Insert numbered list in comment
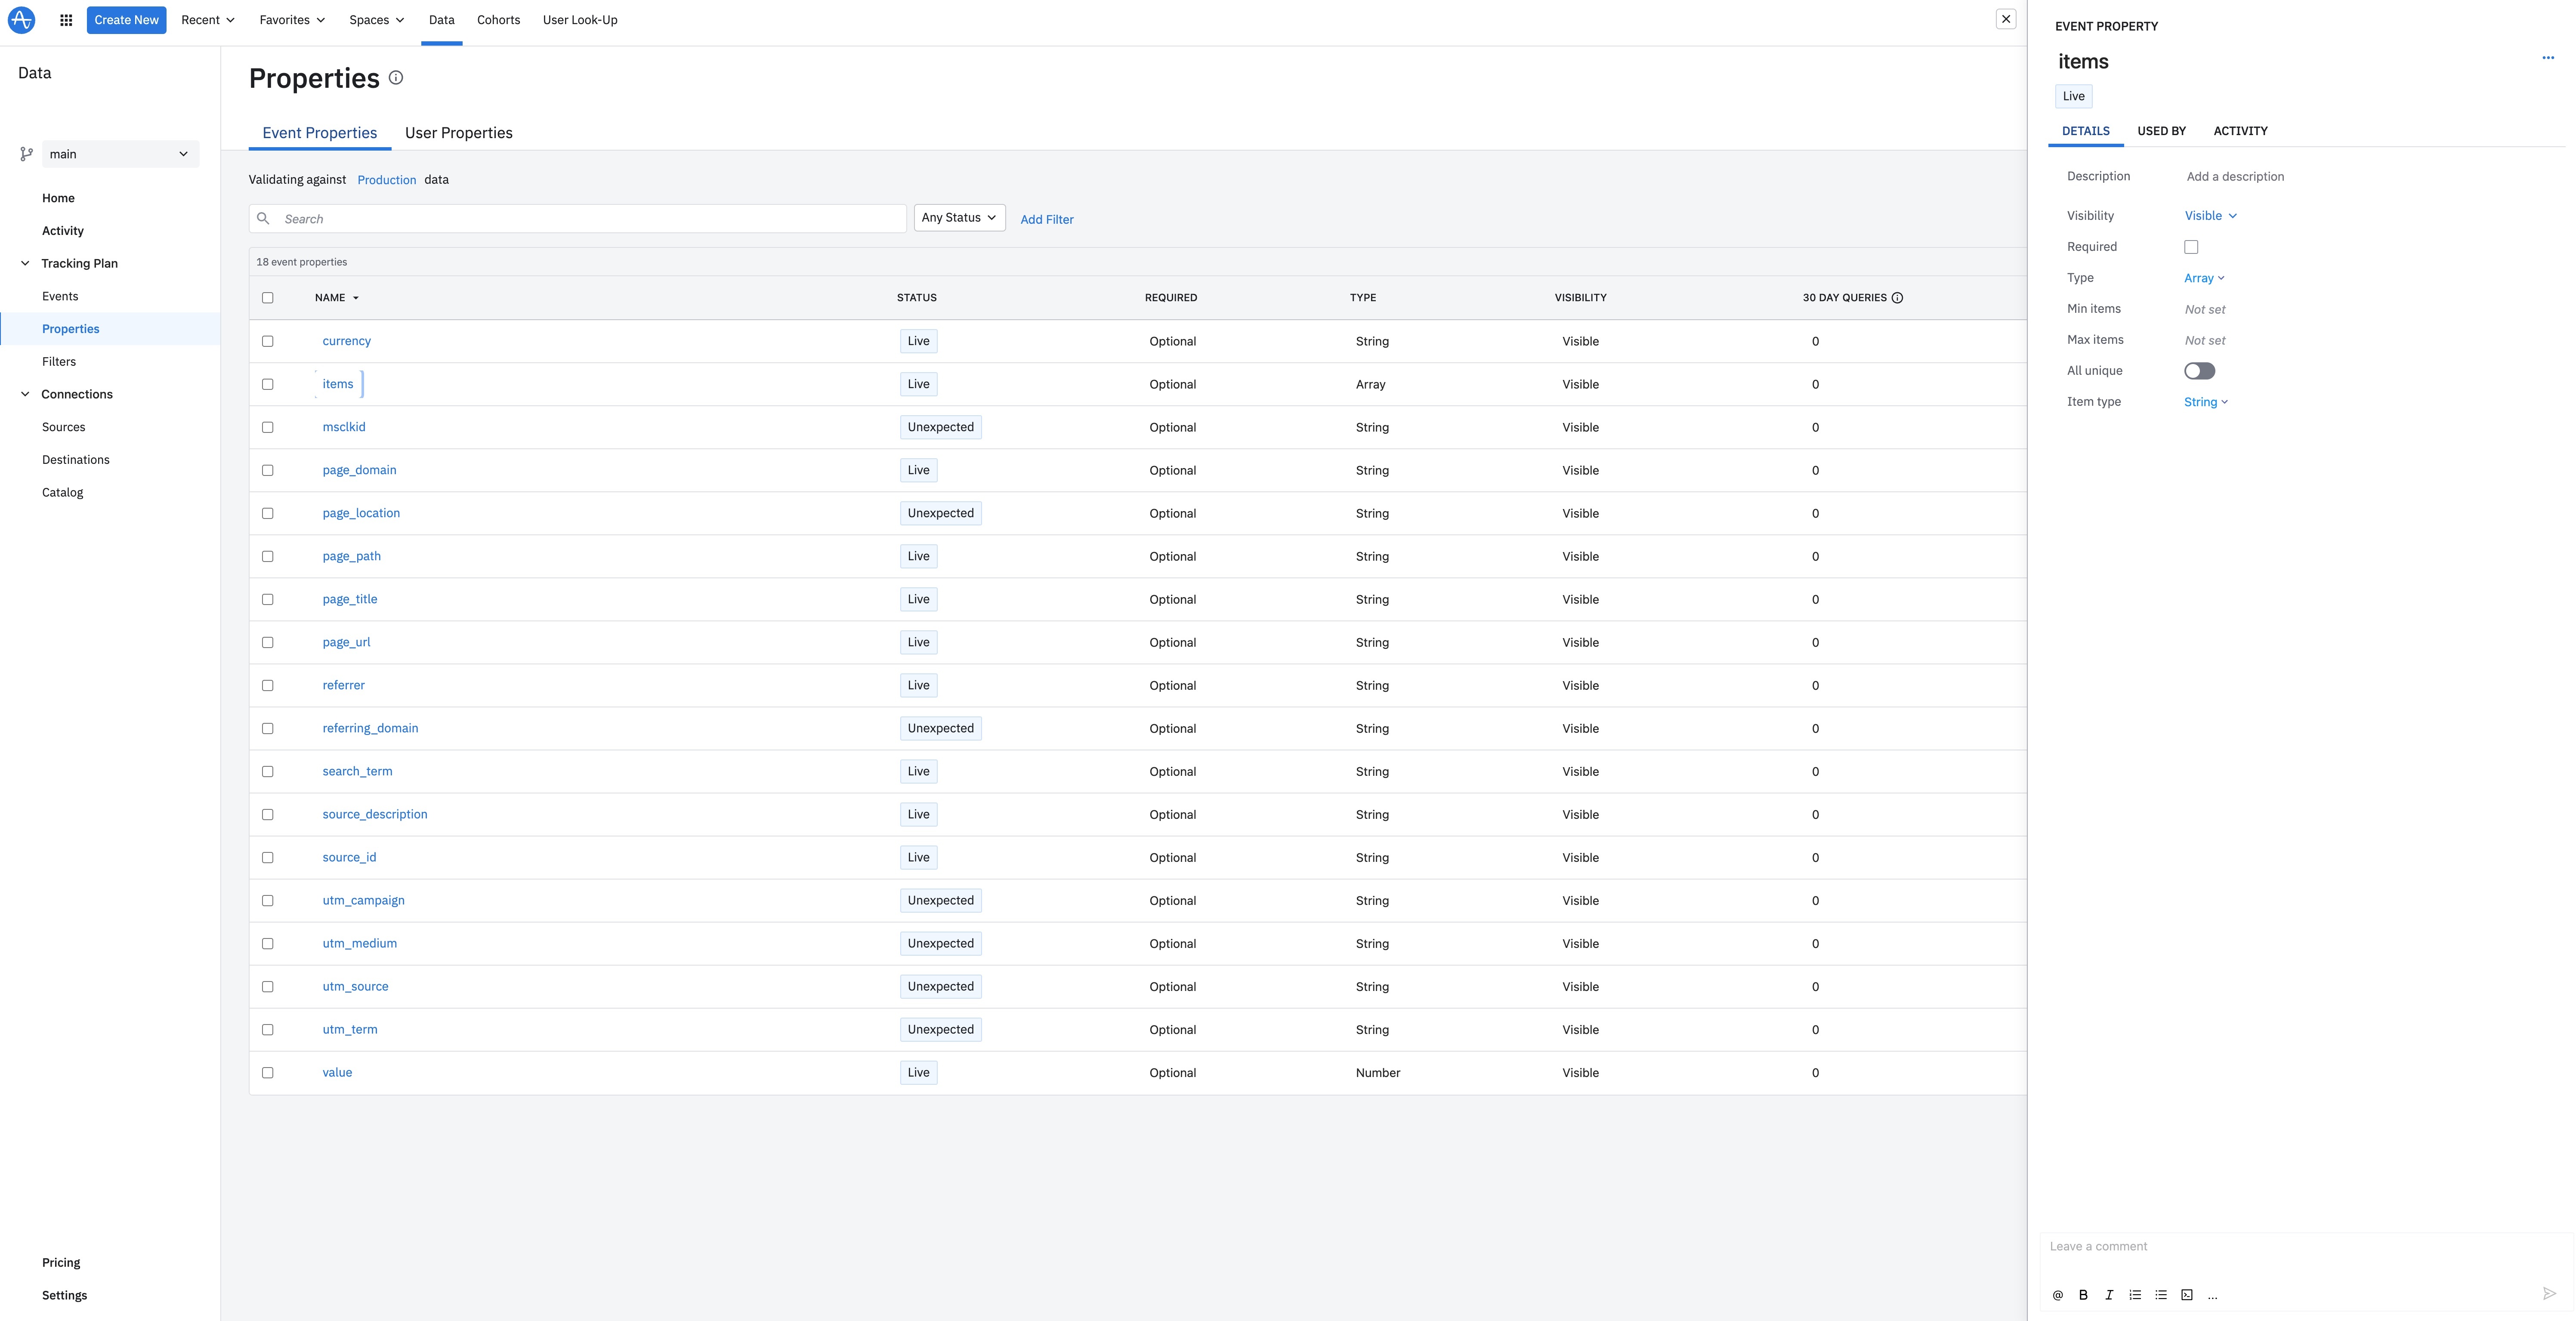The width and height of the screenshot is (2576, 1321). (2135, 1295)
